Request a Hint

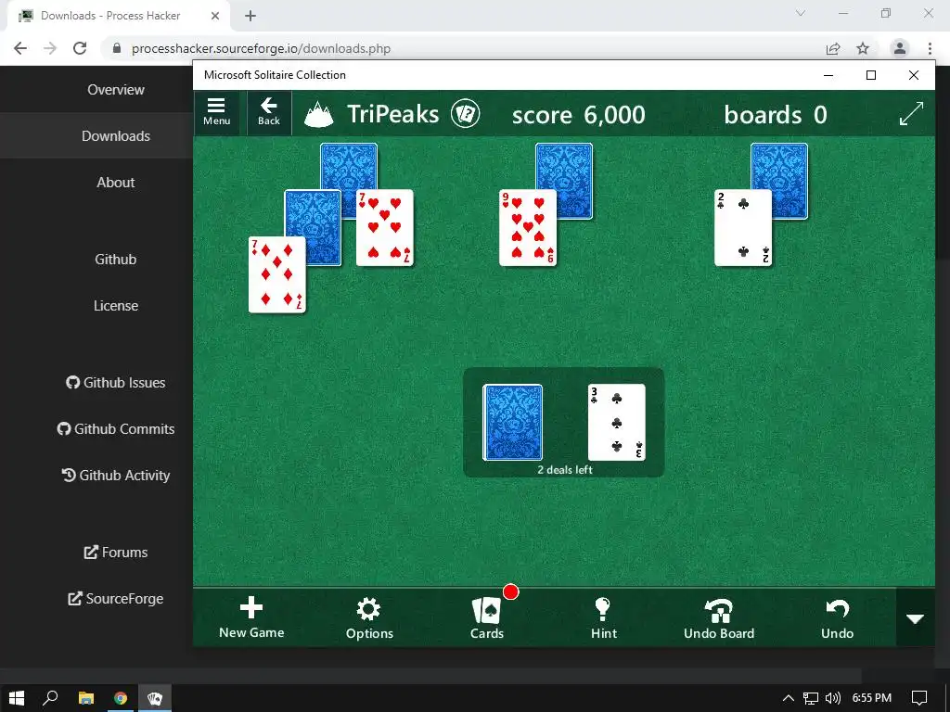coord(603,617)
